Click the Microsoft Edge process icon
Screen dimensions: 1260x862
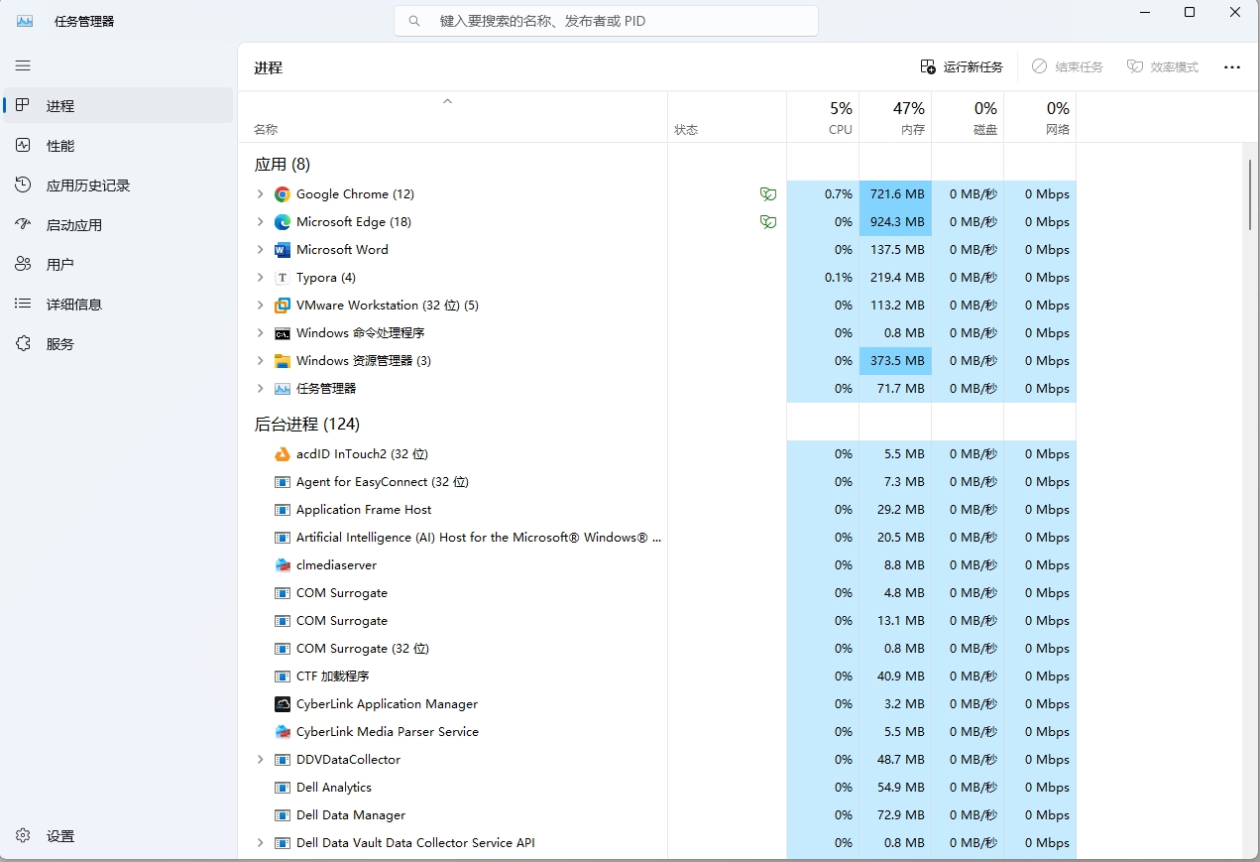click(x=283, y=222)
